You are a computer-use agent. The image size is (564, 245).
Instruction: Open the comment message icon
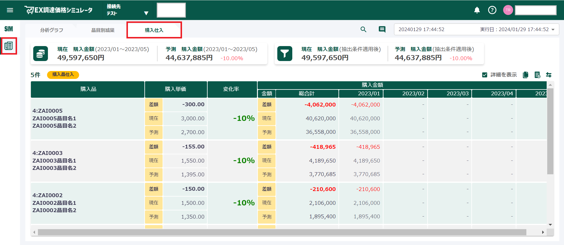tap(382, 29)
